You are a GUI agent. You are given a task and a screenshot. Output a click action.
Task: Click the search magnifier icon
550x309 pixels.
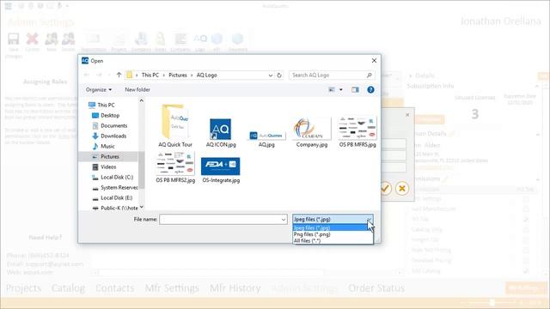370,75
